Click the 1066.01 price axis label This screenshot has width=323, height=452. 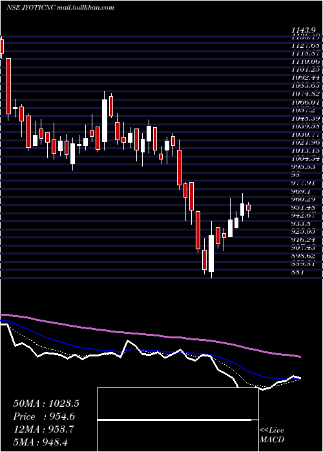304,102
